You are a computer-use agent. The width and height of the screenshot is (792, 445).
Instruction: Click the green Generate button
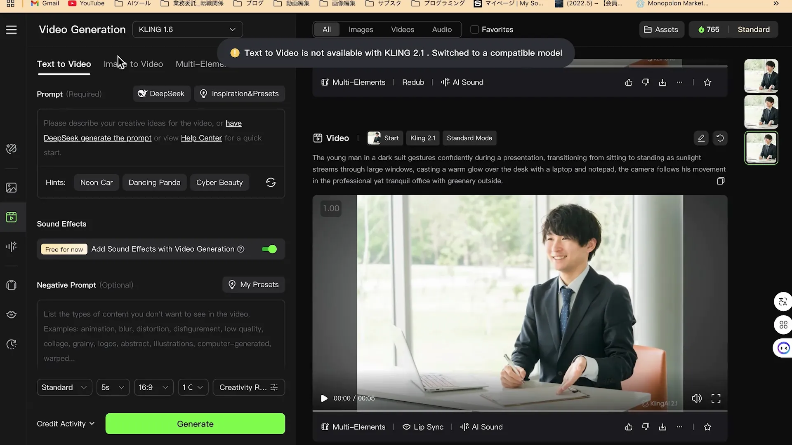(x=195, y=424)
